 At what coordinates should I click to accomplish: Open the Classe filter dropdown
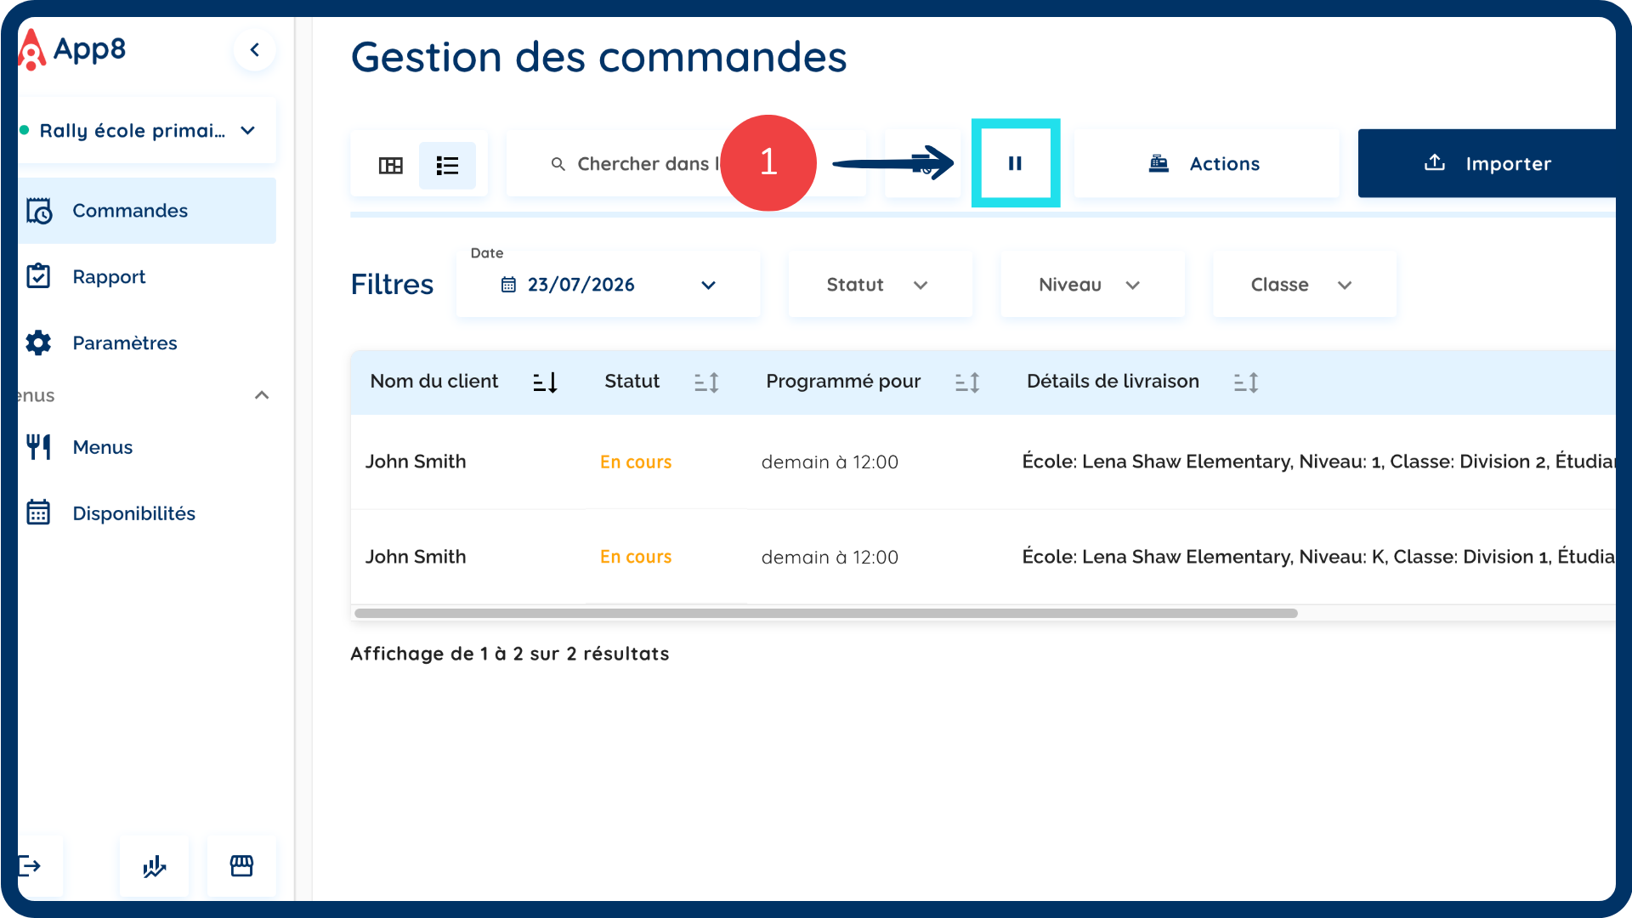[1304, 285]
